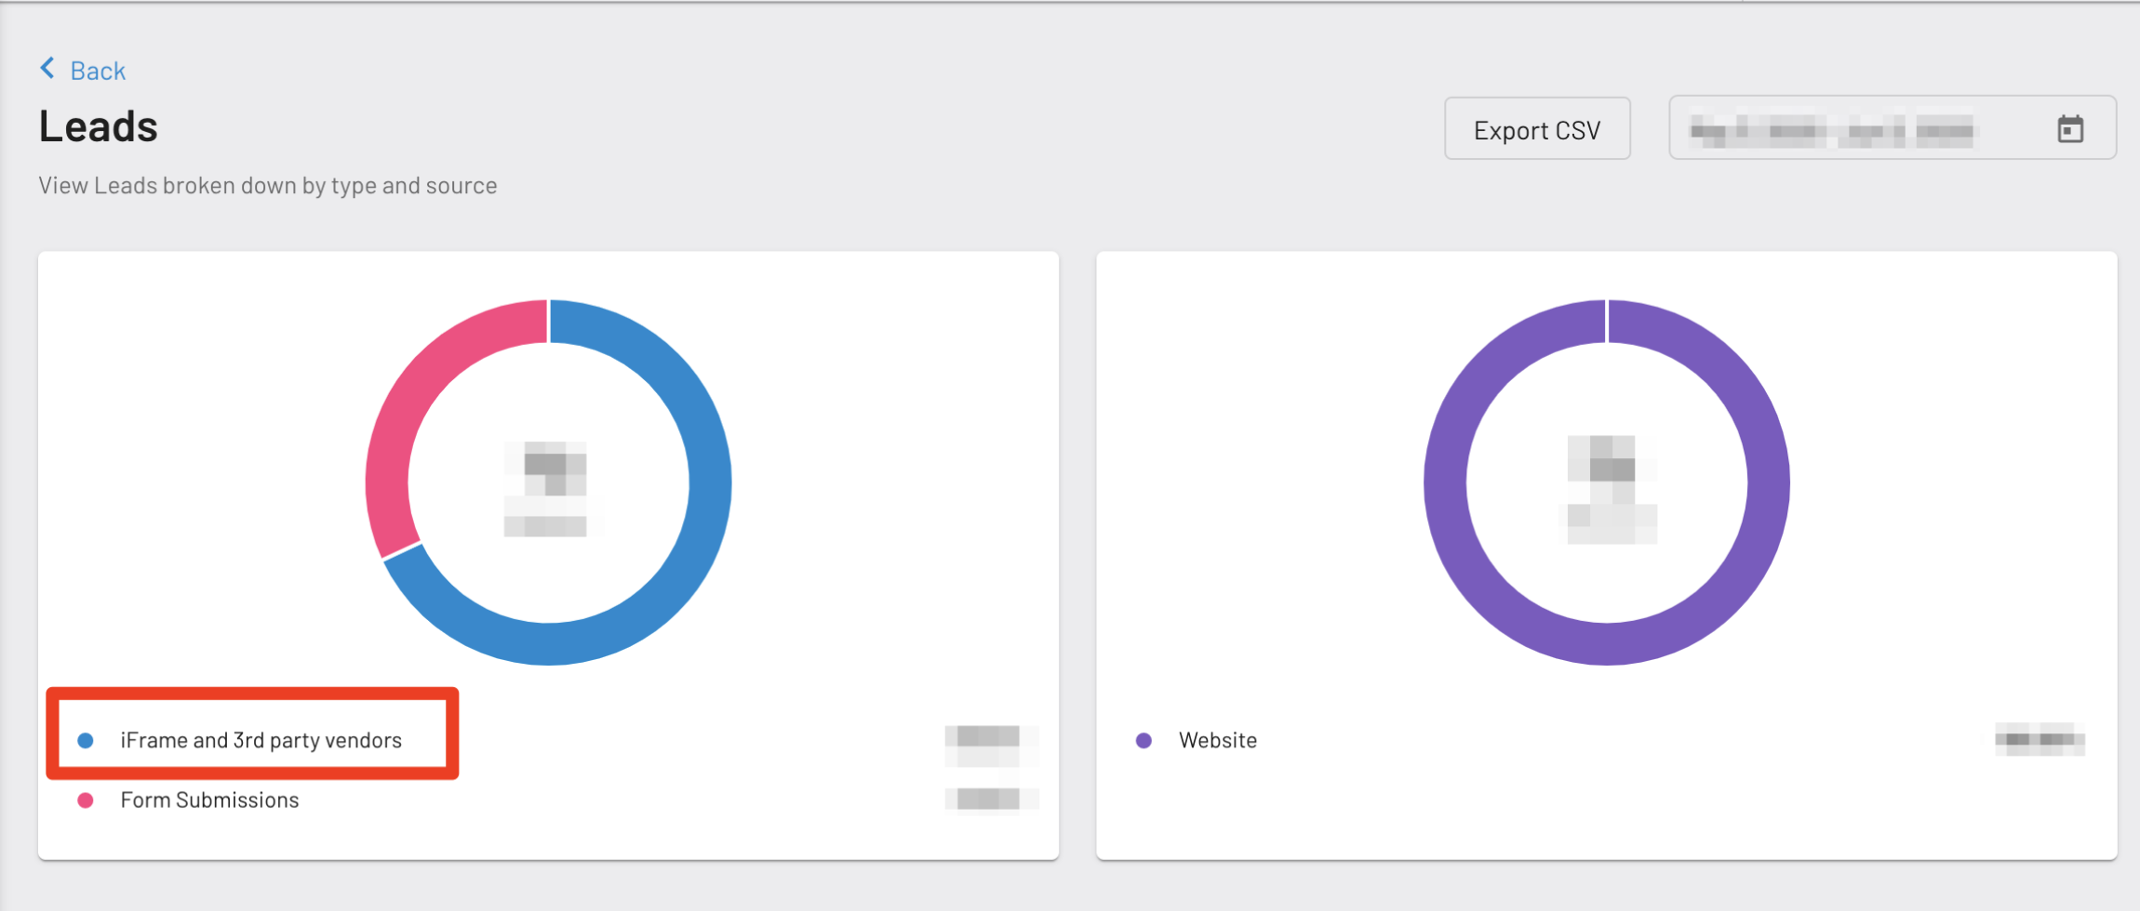Toggle the Form Submissions series visibility
Image resolution: width=2140 pixels, height=911 pixels.
point(209,799)
